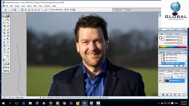The image size is (189, 106).
Task: Enable Shape Layers mode in options bar
Action: coord(12,10)
